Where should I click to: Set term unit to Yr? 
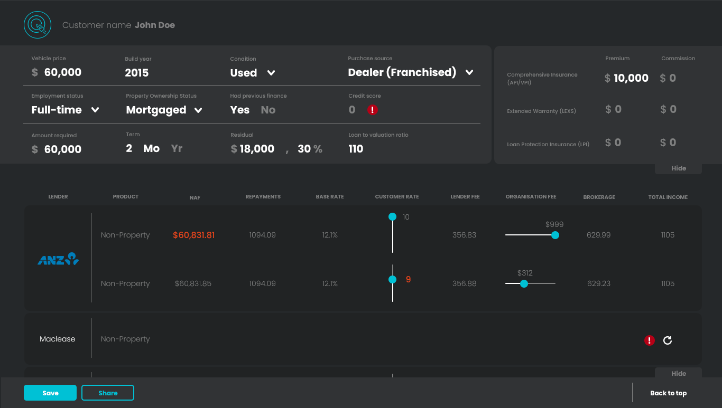pyautogui.click(x=177, y=148)
